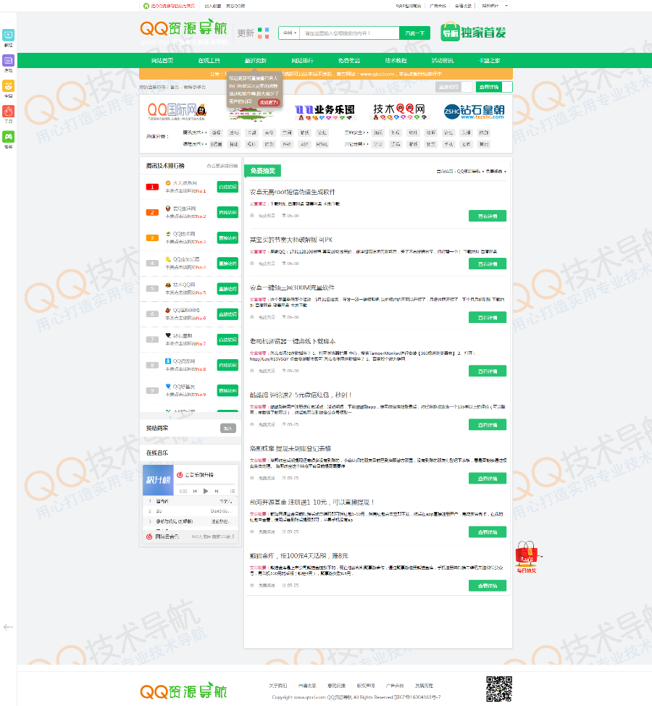View details for 熊猫金库 article
Image resolution: width=652 pixels, height=706 pixels.
tap(488, 585)
